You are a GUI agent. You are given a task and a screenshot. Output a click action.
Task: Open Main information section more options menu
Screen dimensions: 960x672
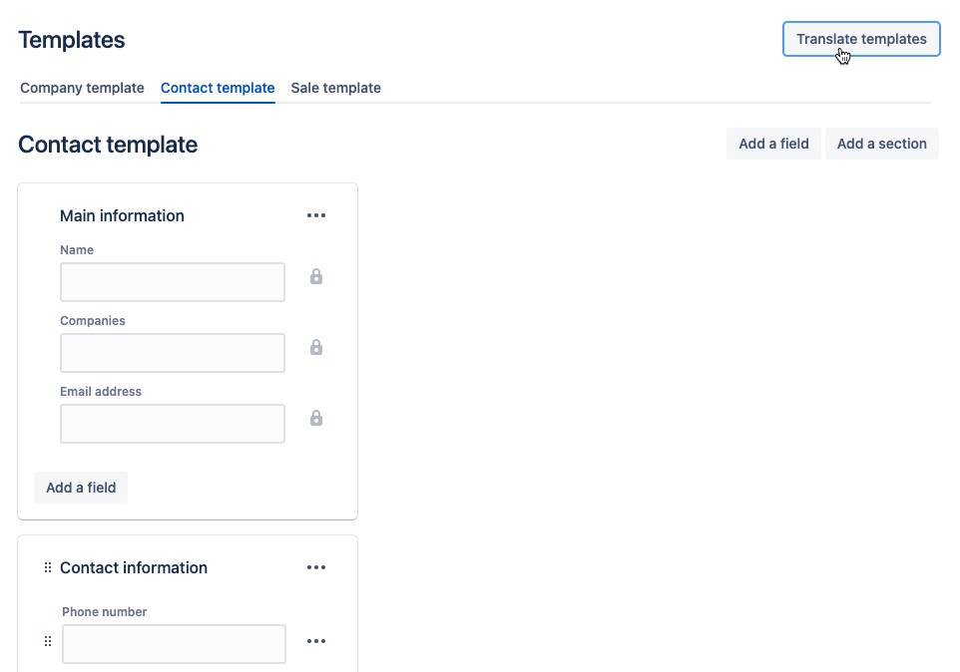click(316, 215)
